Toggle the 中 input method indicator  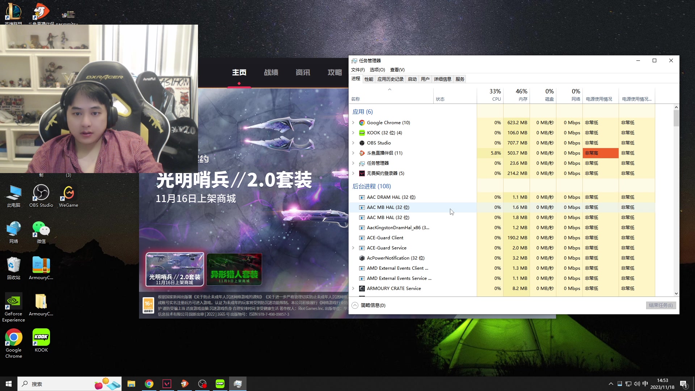click(x=645, y=384)
